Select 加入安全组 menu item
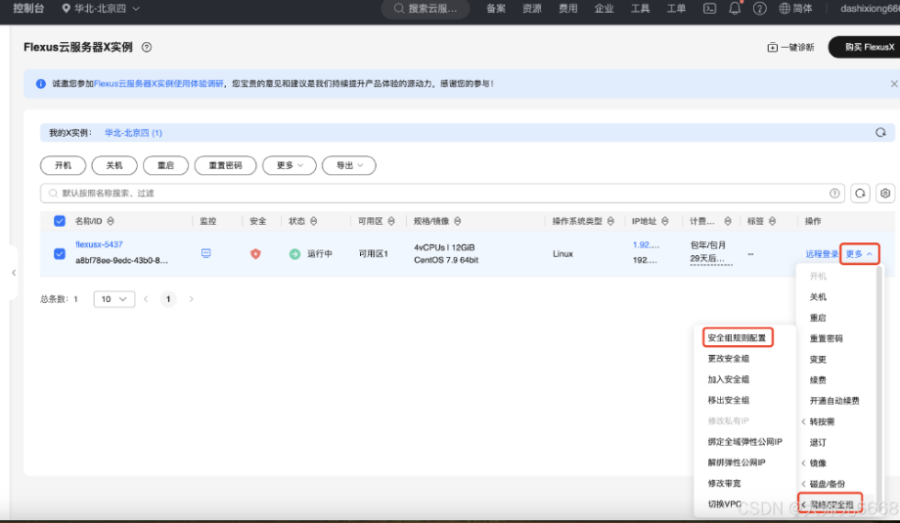900x523 pixels. [x=729, y=379]
